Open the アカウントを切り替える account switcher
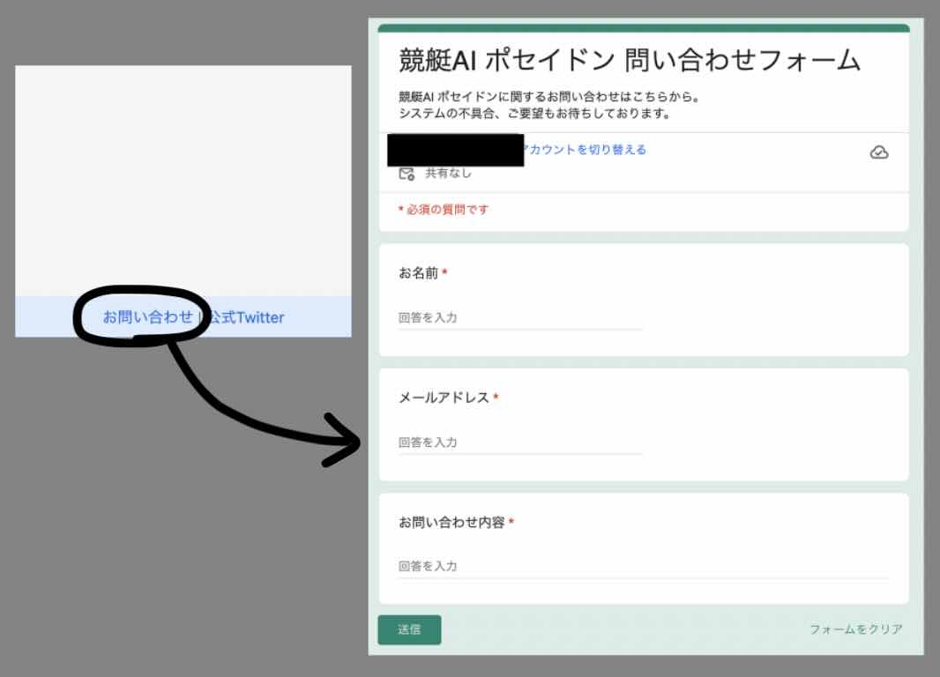This screenshot has height=677, width=940. coord(586,149)
